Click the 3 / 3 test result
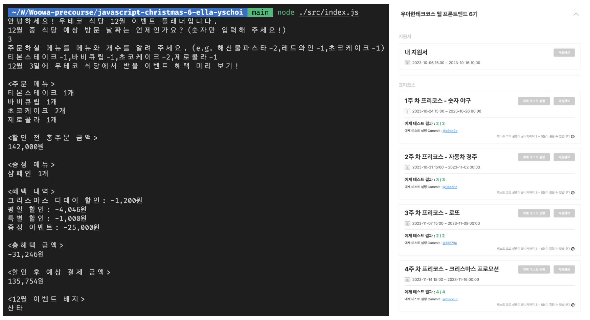Image resolution: width=590 pixels, height=320 pixels. (x=440, y=180)
